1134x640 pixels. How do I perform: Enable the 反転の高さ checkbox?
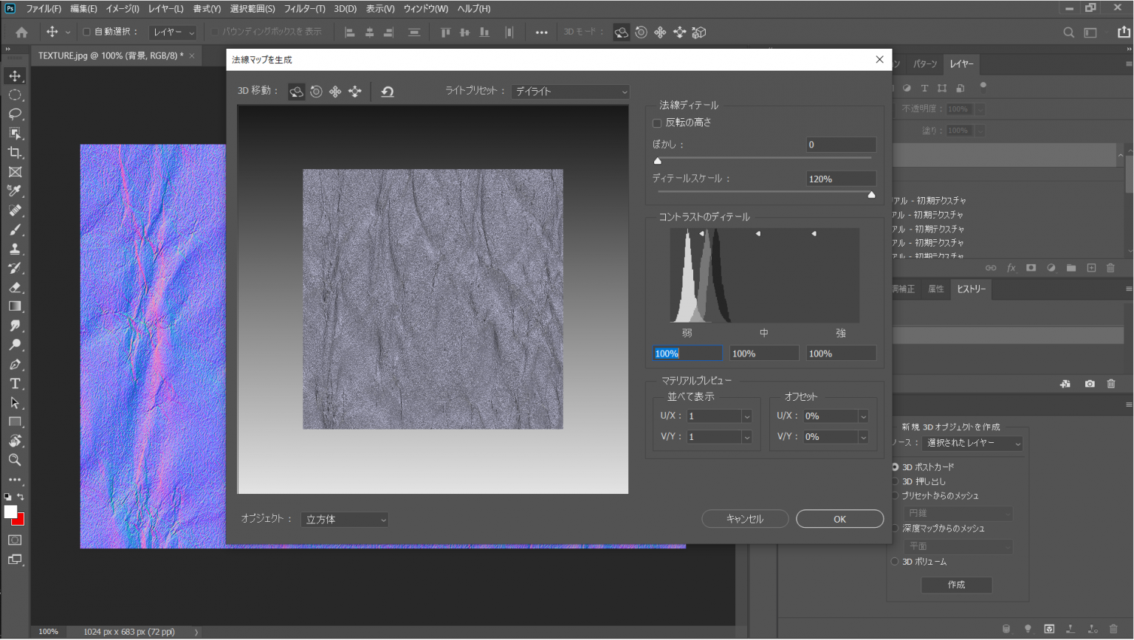pyautogui.click(x=657, y=123)
